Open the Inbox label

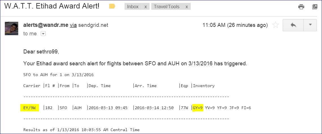tap(133, 7)
